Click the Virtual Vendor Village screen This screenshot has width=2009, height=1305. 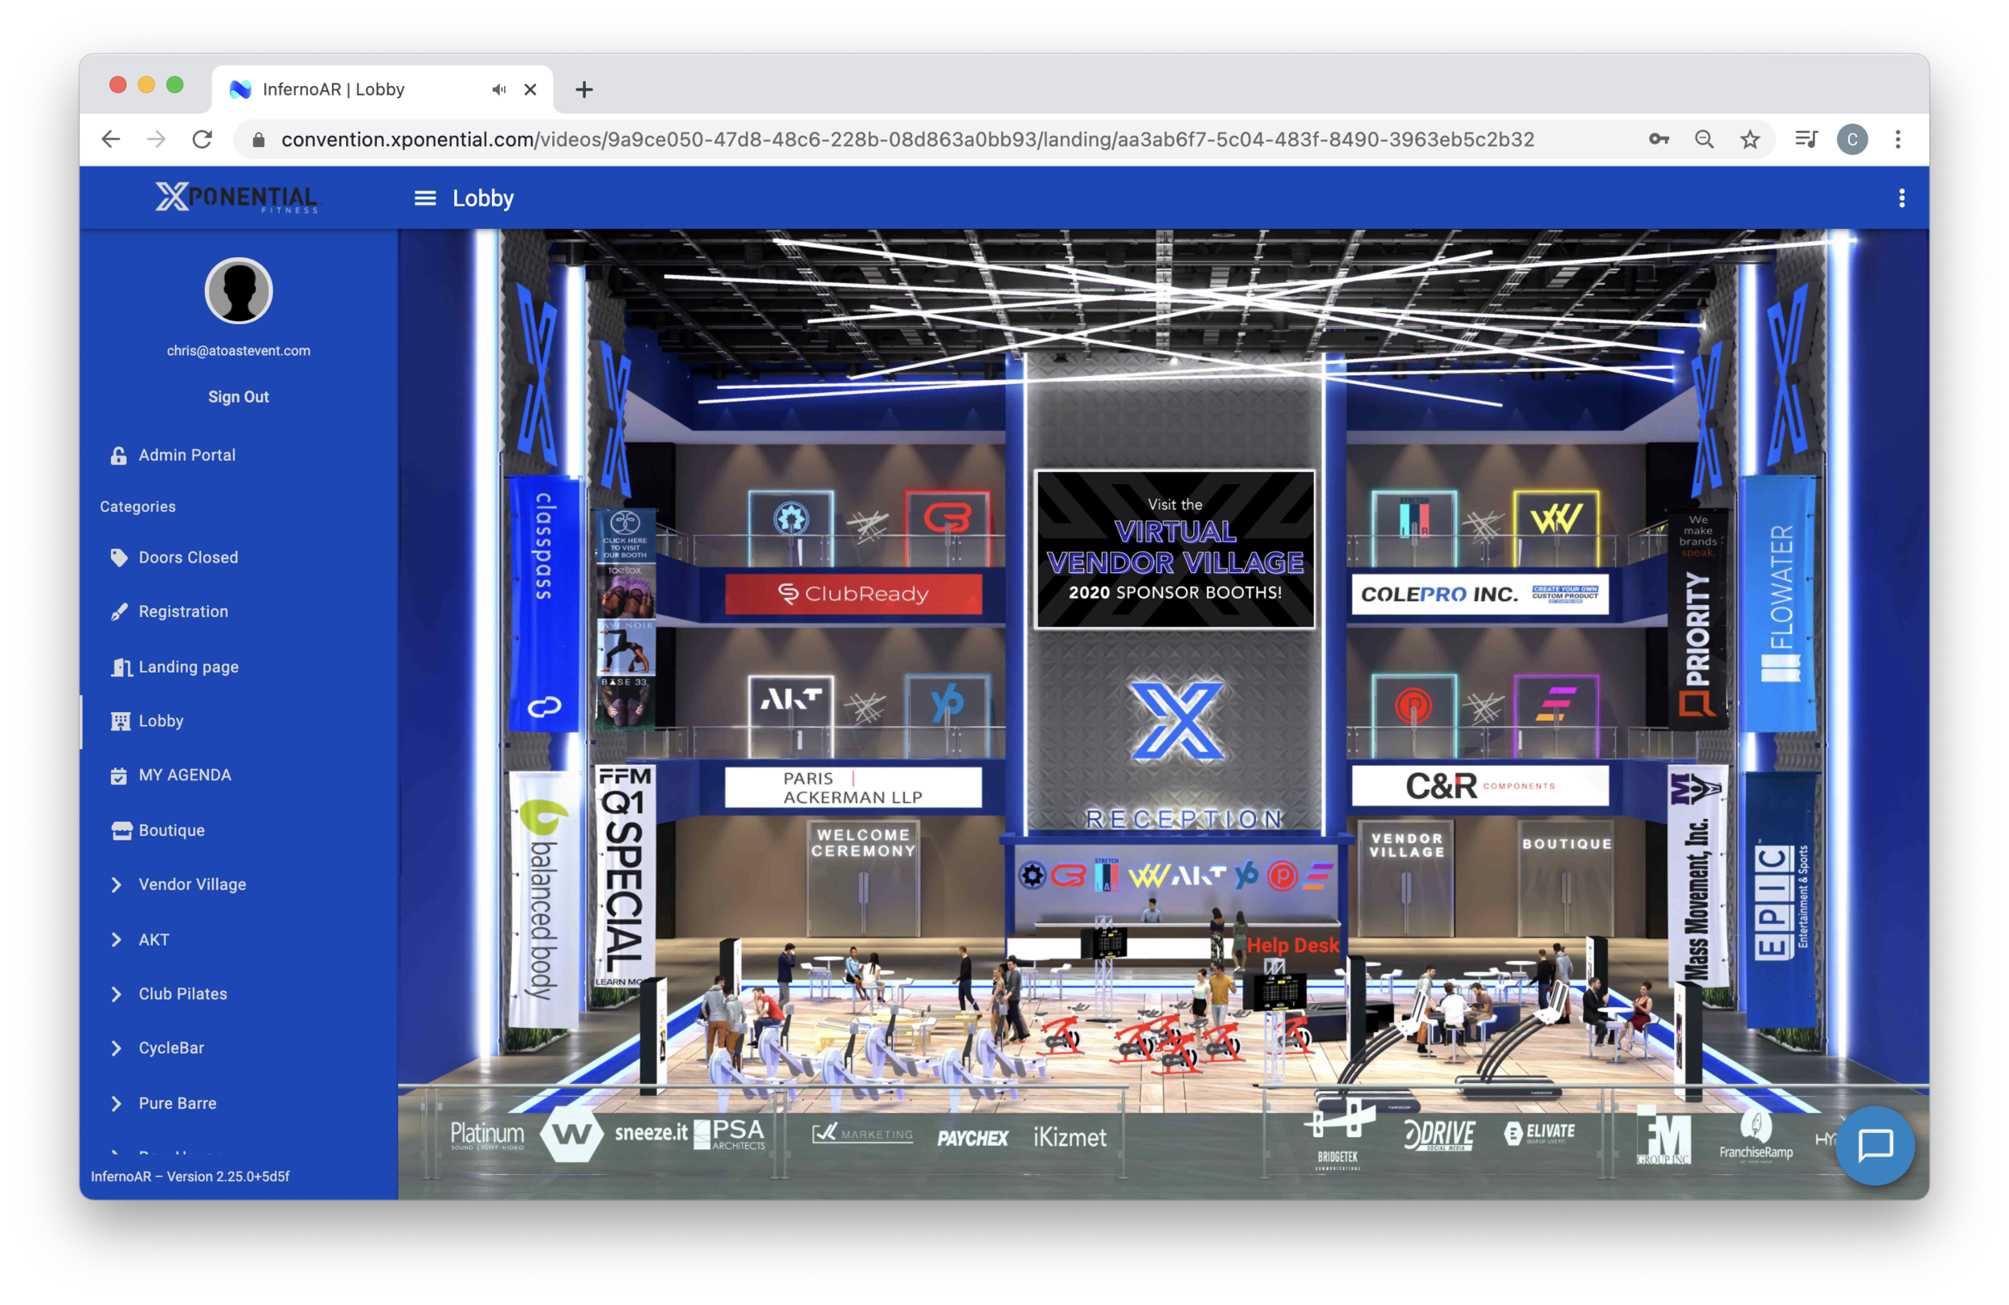pos(1174,549)
